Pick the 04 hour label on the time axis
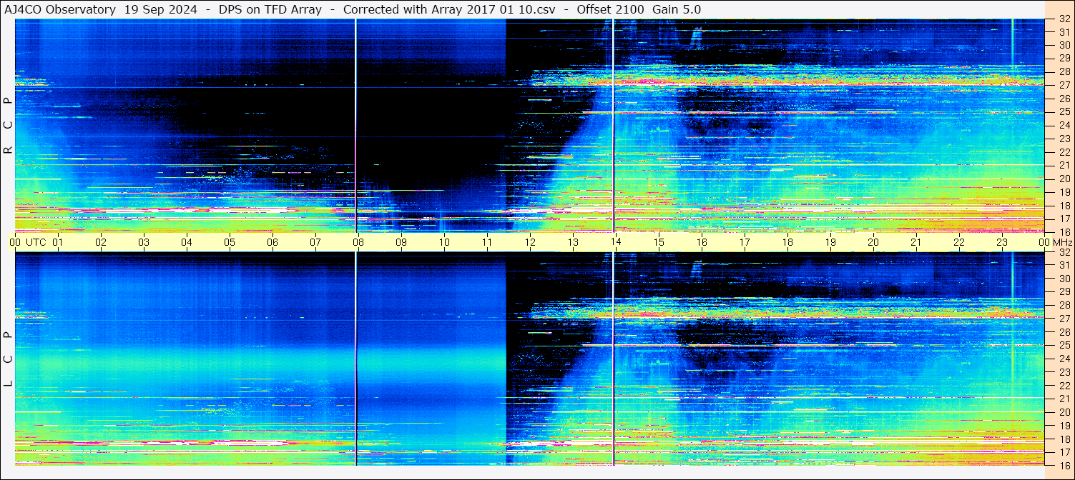 187,242
